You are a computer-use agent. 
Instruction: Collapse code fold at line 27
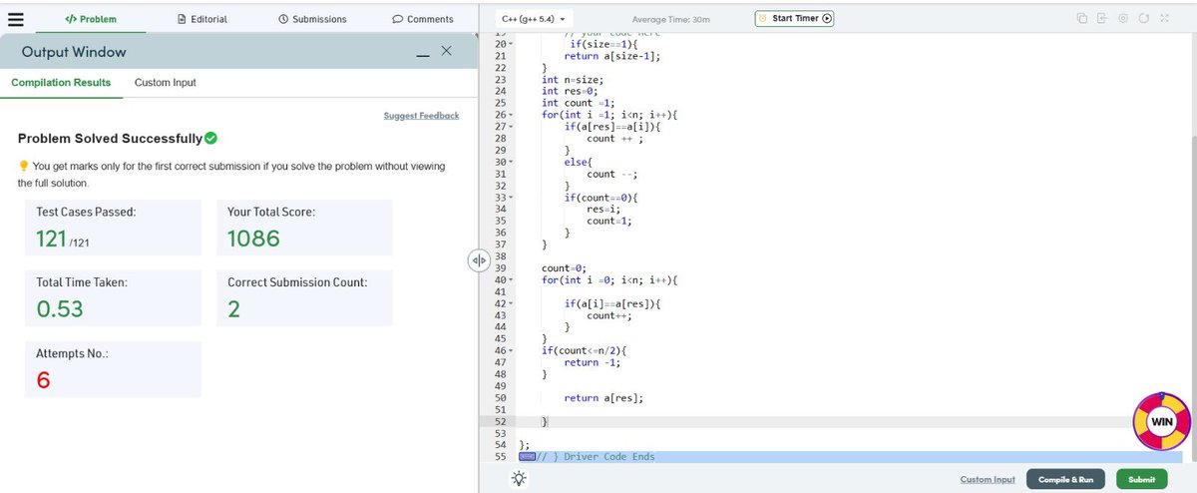coord(511,127)
